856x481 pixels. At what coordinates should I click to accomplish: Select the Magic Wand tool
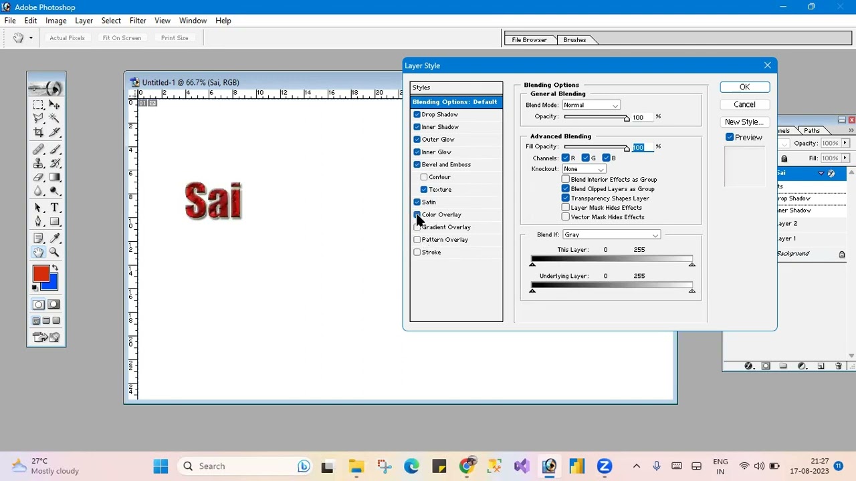pyautogui.click(x=54, y=118)
